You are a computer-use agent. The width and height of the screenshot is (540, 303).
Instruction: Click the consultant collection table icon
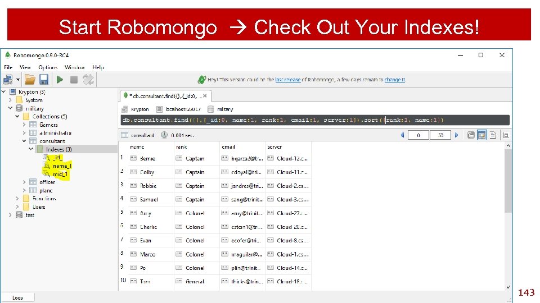click(33, 141)
